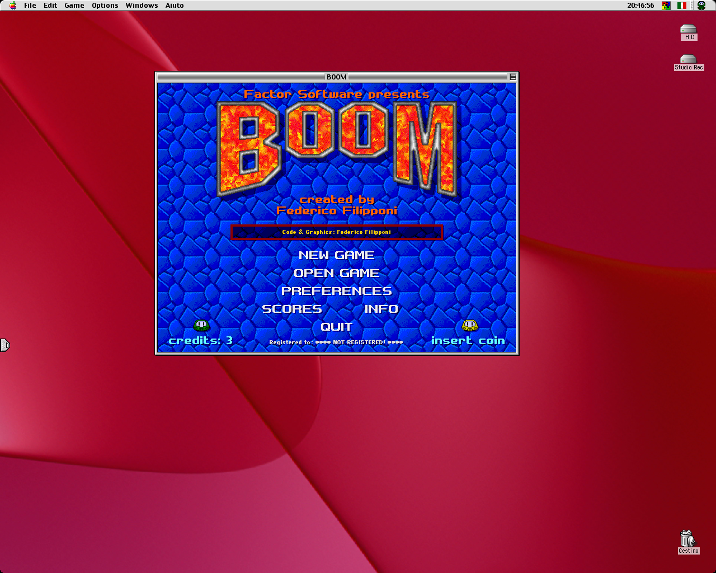Click the colorful control strip menu bar icon
Screen dimensions: 716x573
(x=666, y=5)
